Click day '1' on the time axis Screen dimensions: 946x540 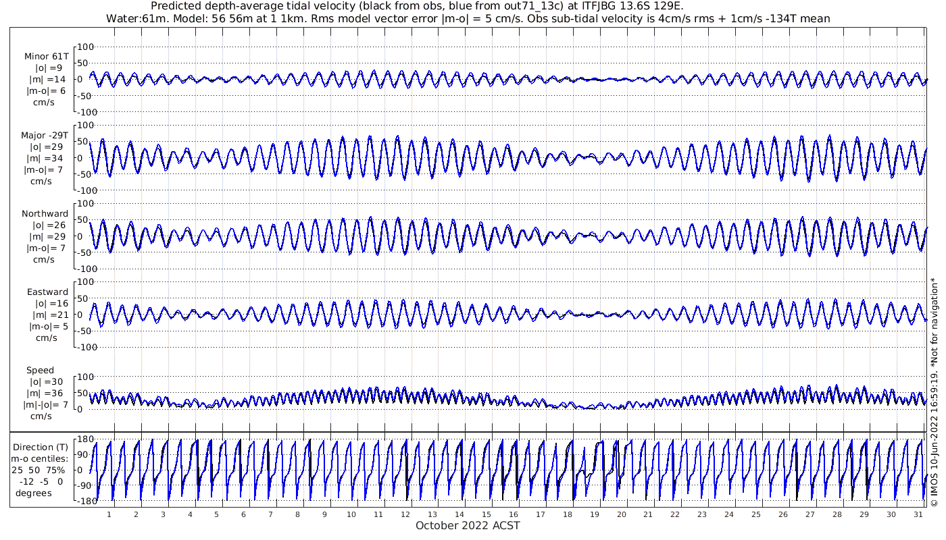[109, 514]
